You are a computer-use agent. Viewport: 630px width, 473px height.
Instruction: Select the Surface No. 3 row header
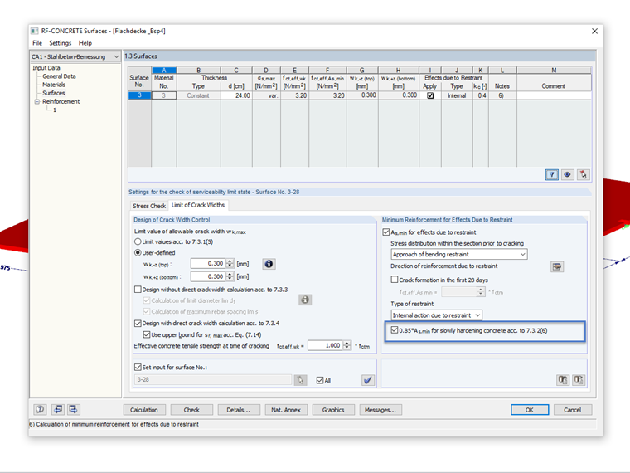click(x=139, y=95)
